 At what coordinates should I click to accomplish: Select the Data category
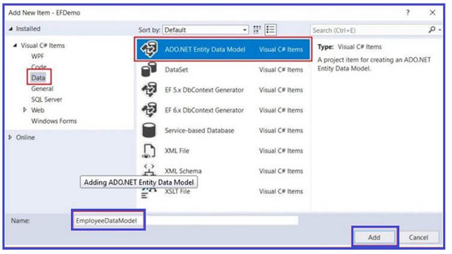[x=38, y=77]
